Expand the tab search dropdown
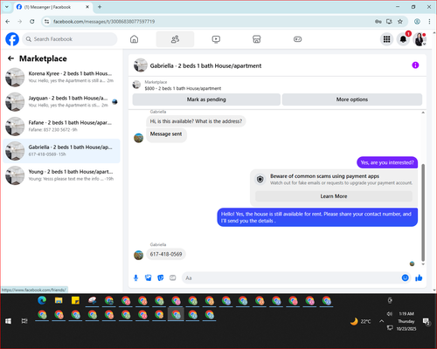 tap(7, 7)
